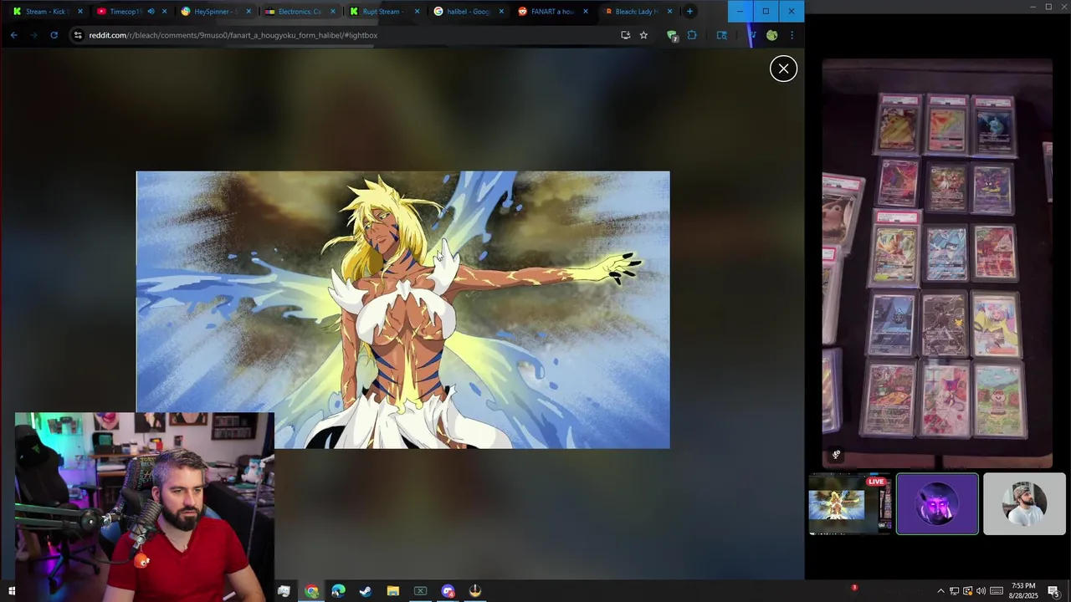1071x602 pixels.
Task: Reload the reddit page
Action: coord(54,35)
